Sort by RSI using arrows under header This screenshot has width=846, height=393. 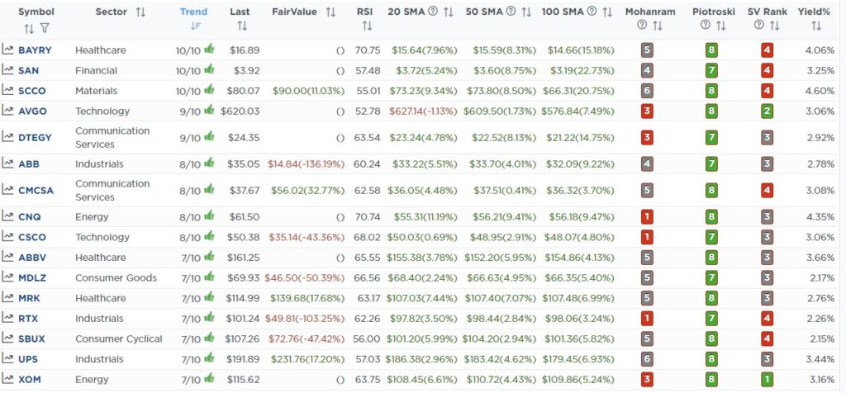367,26
